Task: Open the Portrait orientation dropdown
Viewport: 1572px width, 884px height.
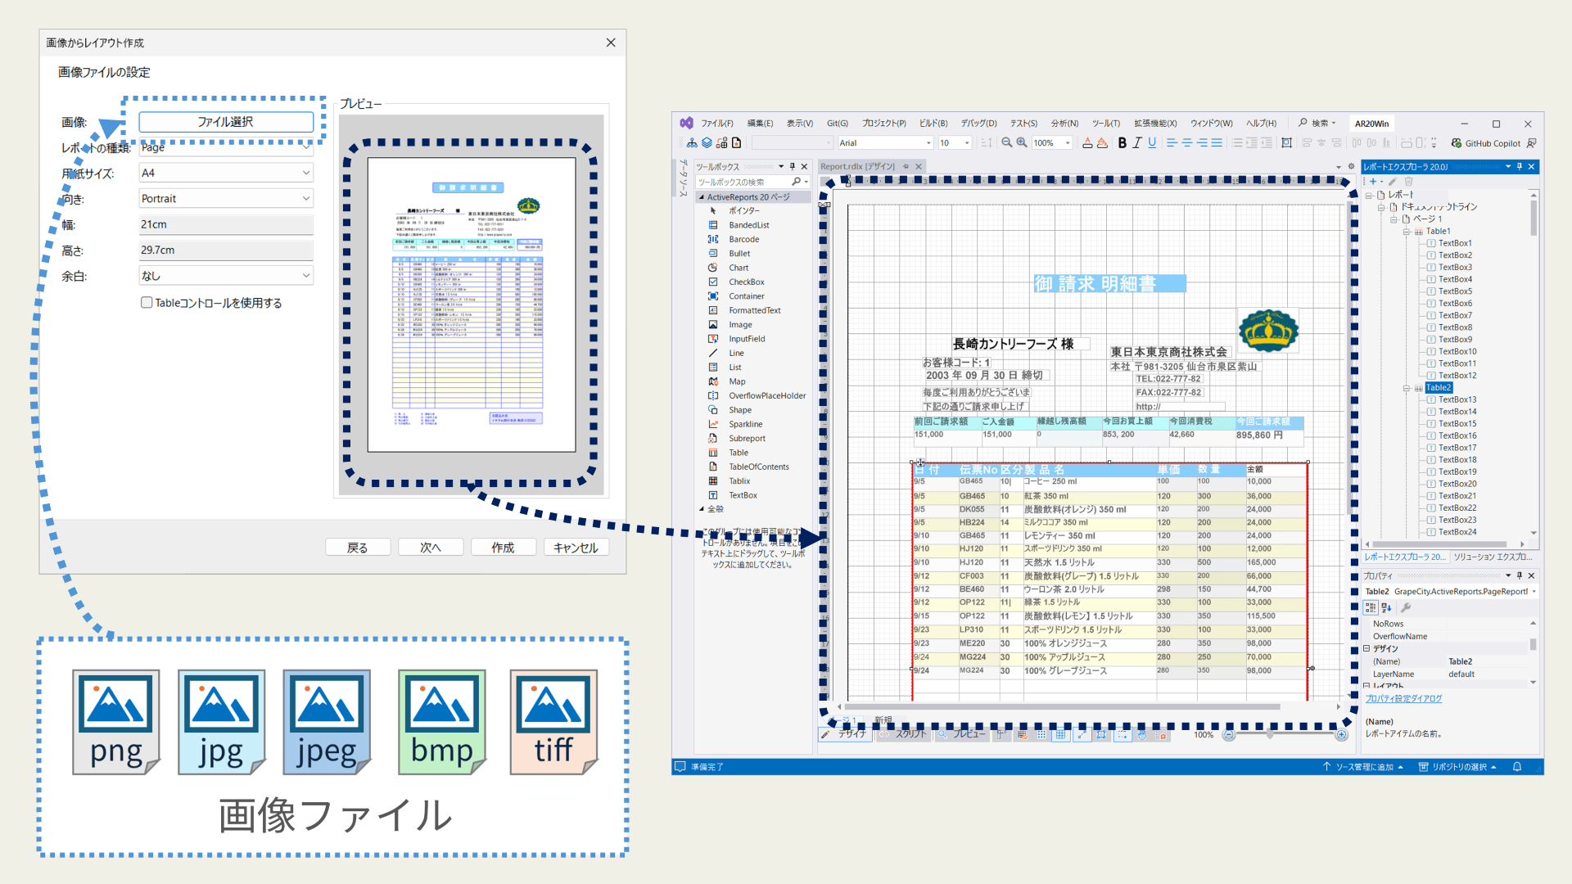Action: coord(226,199)
